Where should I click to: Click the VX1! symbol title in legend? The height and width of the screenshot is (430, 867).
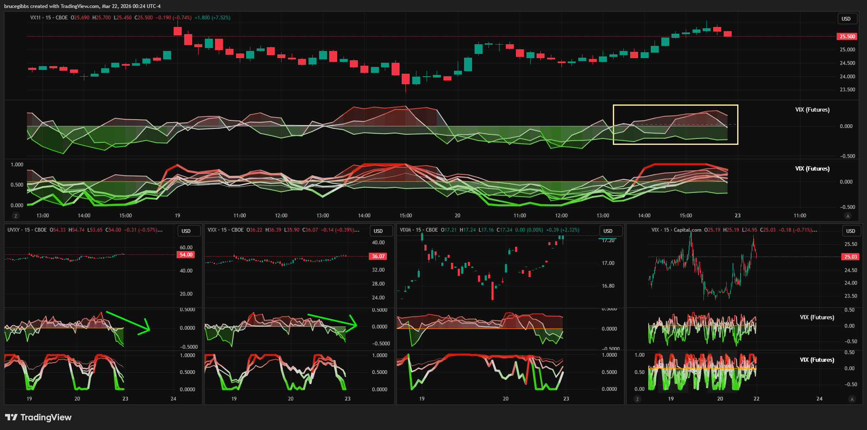point(36,18)
